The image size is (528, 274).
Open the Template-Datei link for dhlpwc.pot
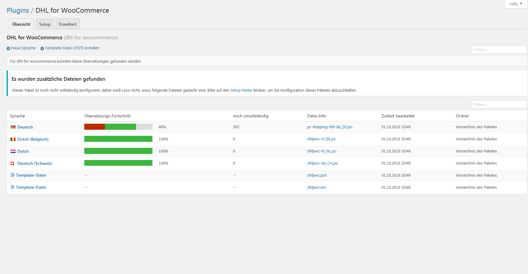point(31,175)
